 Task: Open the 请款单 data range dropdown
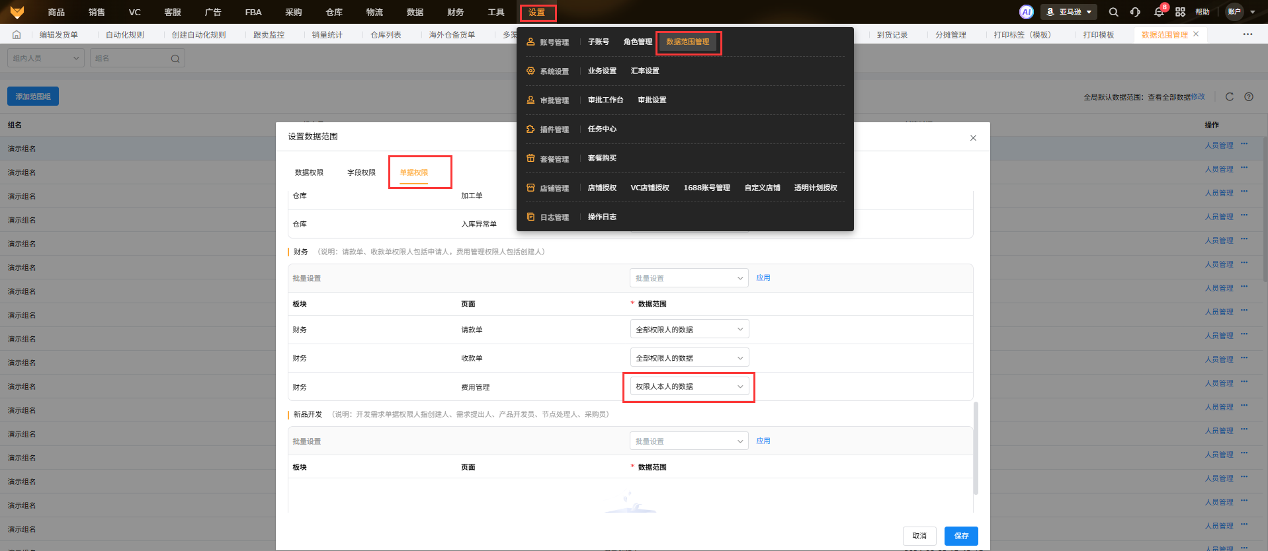[689, 330]
